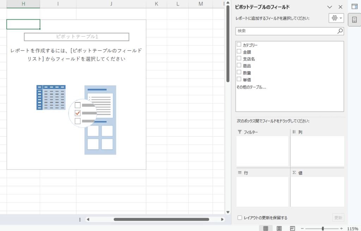Click the 更新 button
The height and width of the screenshot is (231, 361).
pos(338,218)
